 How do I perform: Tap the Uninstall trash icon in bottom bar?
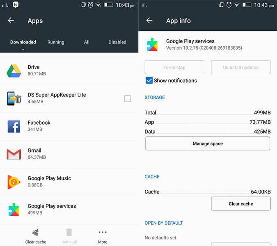click(x=69, y=232)
